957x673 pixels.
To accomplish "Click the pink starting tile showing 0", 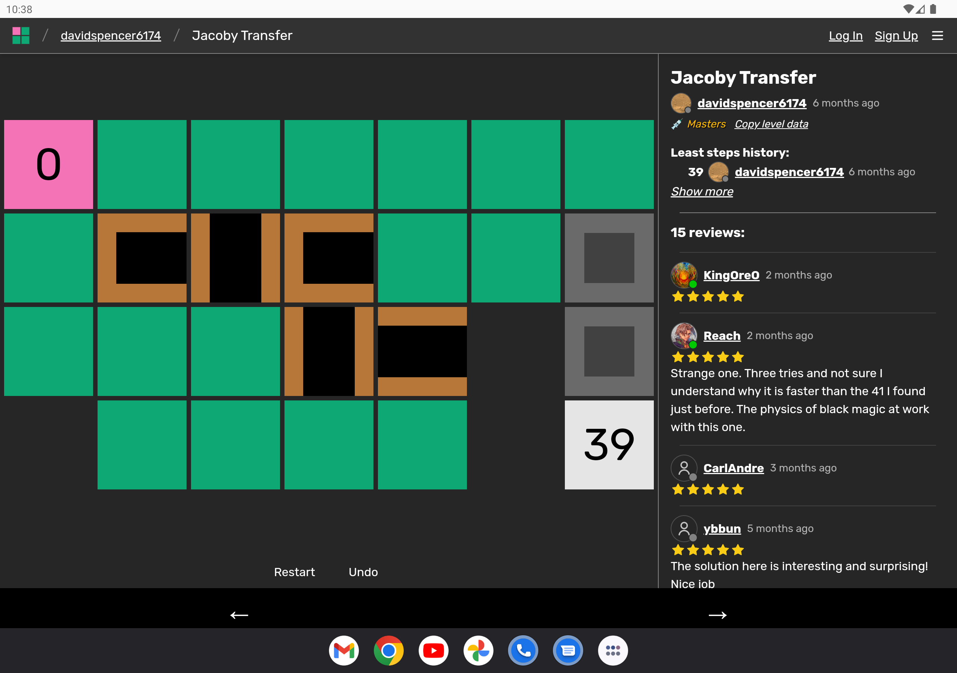I will tap(48, 164).
